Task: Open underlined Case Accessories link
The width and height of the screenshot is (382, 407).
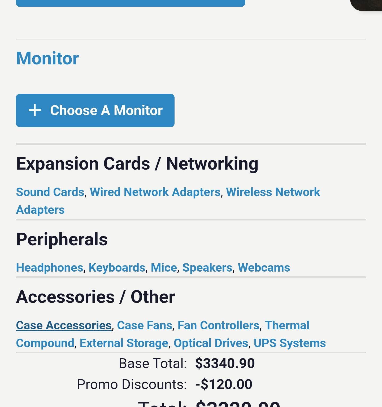Action: coord(64,325)
